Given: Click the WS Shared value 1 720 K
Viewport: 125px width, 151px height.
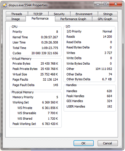Looking at the screenshot, I should (x=53, y=118).
